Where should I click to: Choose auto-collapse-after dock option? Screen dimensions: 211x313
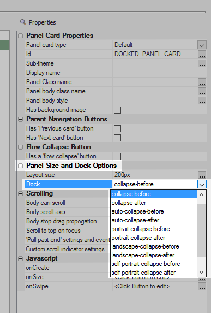[154, 220]
